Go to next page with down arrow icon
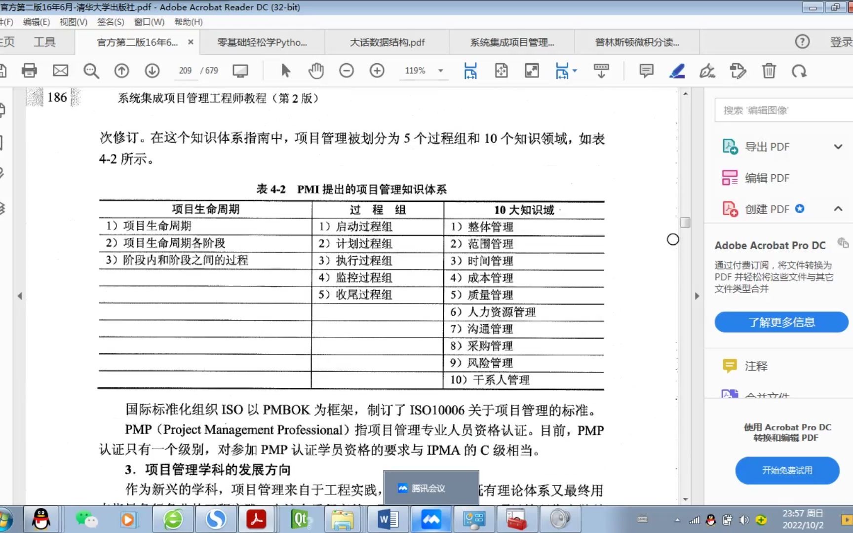Viewport: 853px width, 533px height. [153, 71]
